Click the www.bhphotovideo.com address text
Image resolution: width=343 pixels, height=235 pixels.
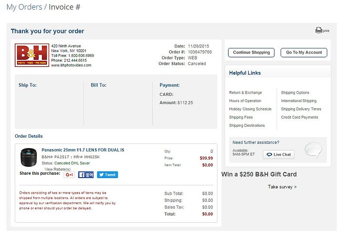(x=71, y=65)
